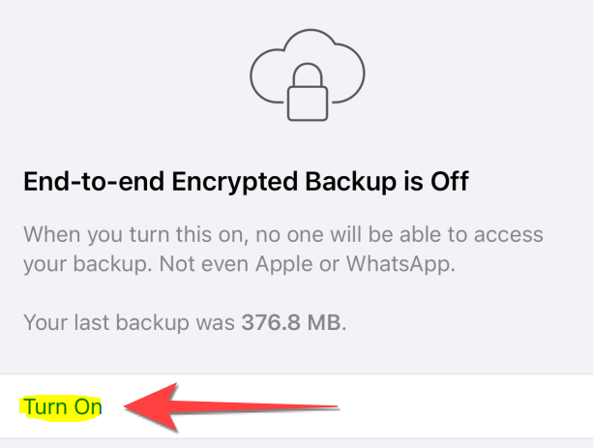Click the padlock body in the cloud icon

[x=308, y=104]
